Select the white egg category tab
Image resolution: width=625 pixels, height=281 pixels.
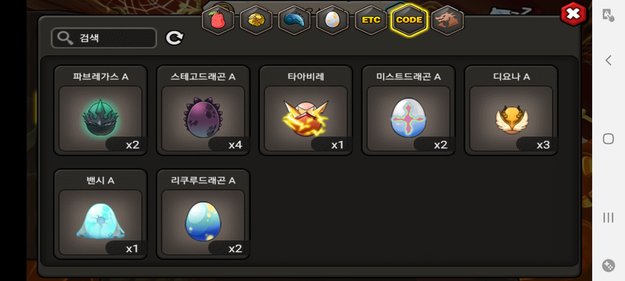click(332, 20)
